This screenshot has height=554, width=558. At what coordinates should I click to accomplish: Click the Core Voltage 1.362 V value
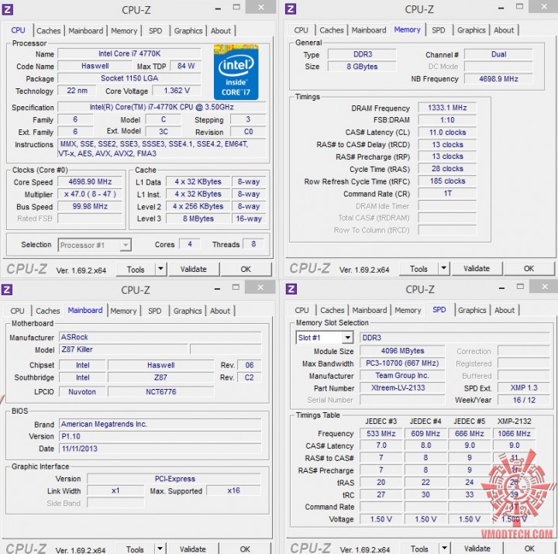click(x=177, y=91)
